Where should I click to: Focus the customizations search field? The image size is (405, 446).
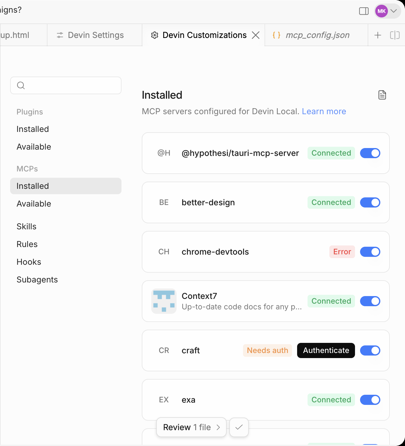click(66, 85)
